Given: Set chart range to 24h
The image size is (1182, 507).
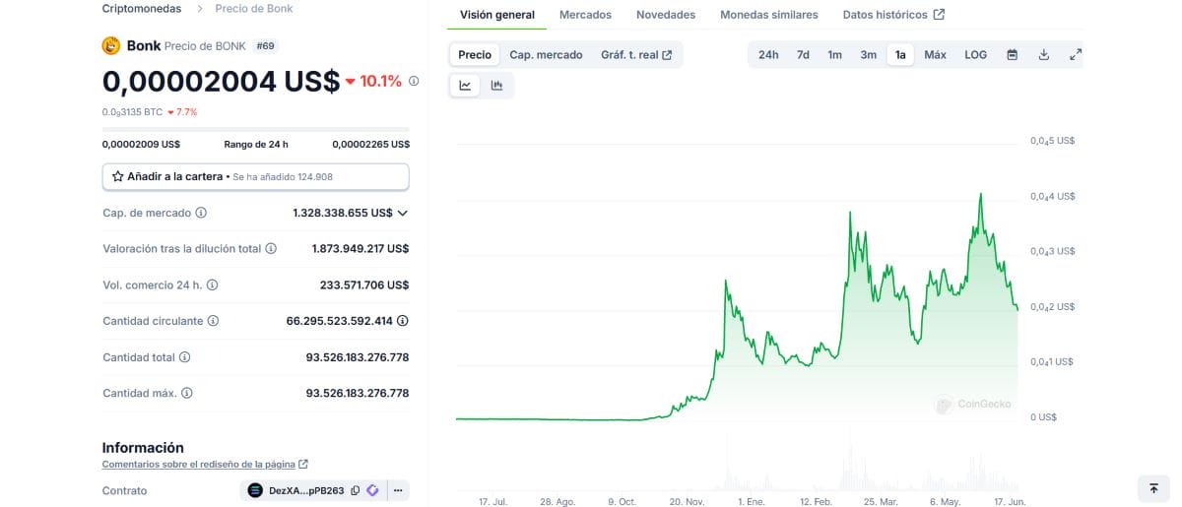Looking at the screenshot, I should click(768, 55).
